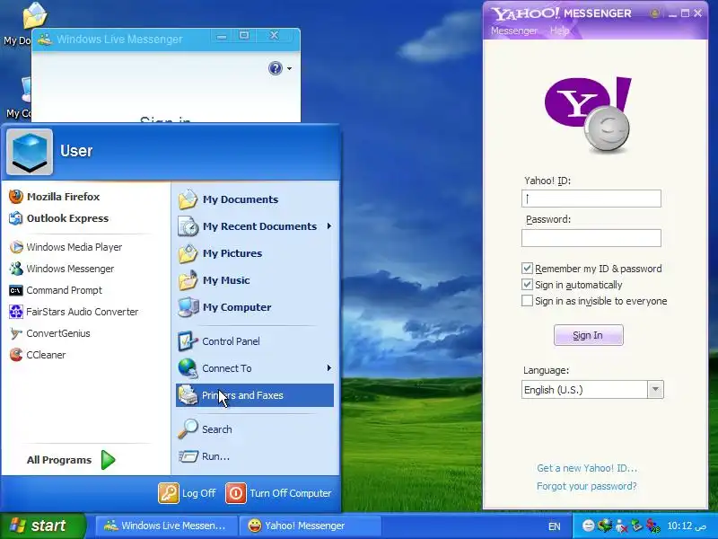Open Windows Media Player entry
The height and width of the screenshot is (539, 718).
point(66,247)
